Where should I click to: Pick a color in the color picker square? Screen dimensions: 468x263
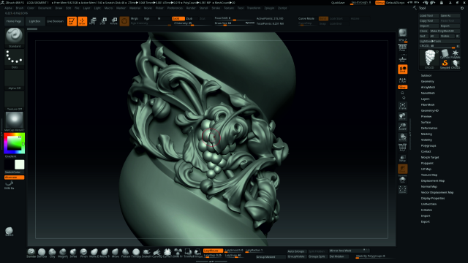tap(14, 143)
